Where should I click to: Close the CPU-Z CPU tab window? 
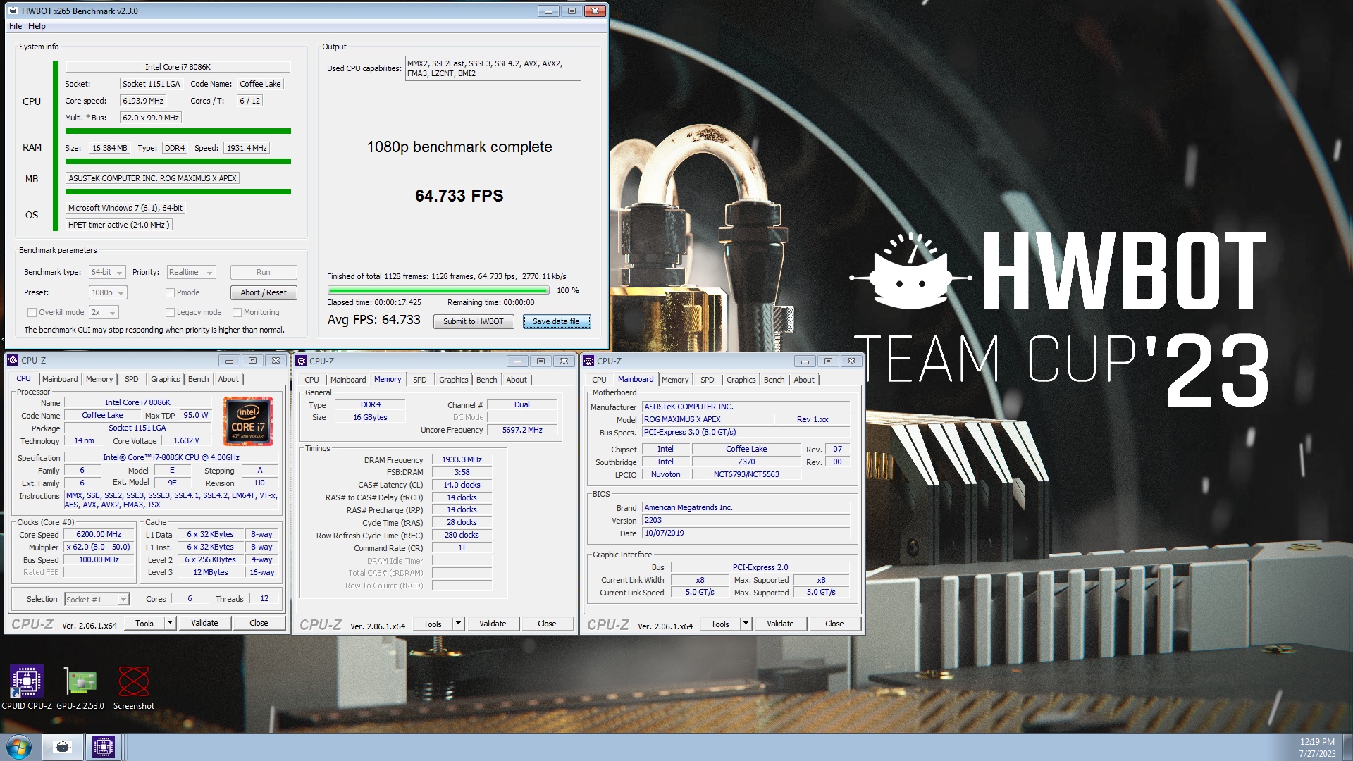coord(276,360)
